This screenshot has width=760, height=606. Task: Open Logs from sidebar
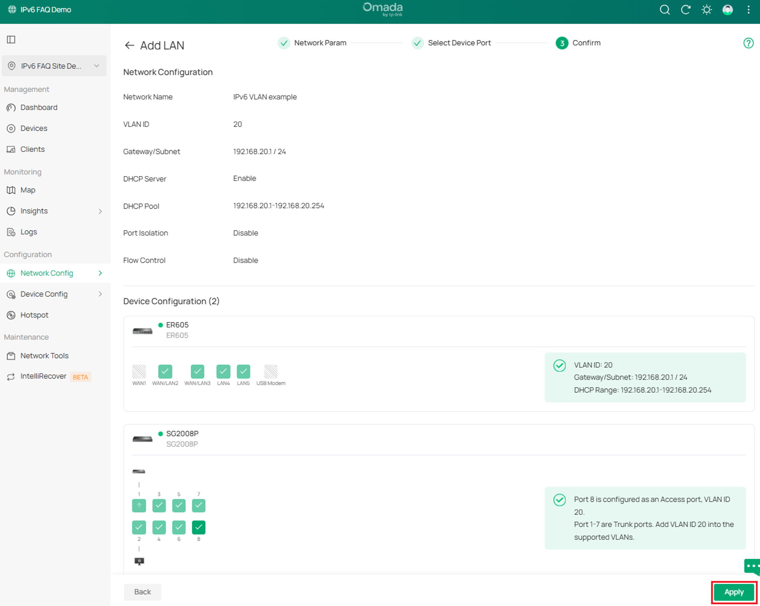tap(28, 232)
